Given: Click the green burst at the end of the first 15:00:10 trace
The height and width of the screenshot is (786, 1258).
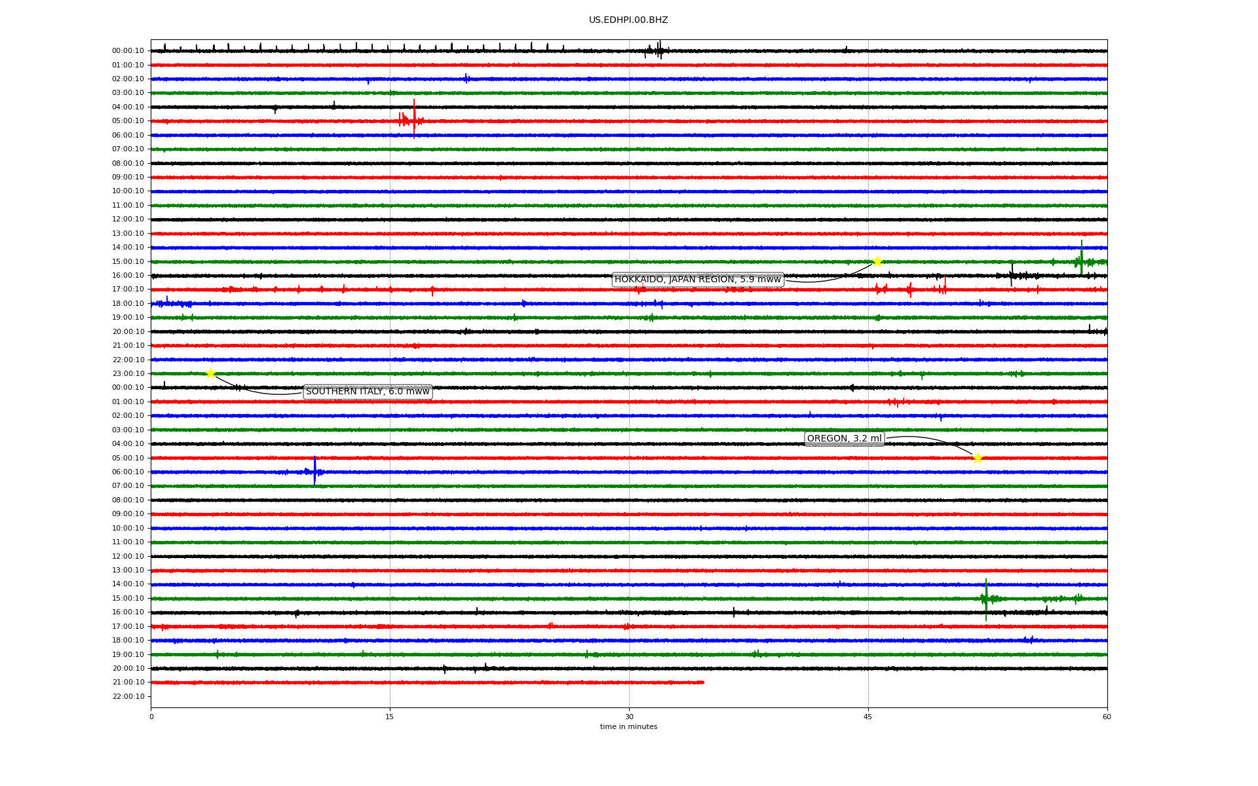Looking at the screenshot, I should tap(1081, 260).
